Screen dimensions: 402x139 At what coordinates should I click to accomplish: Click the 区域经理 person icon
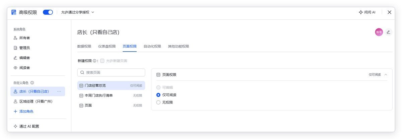(x=15, y=101)
